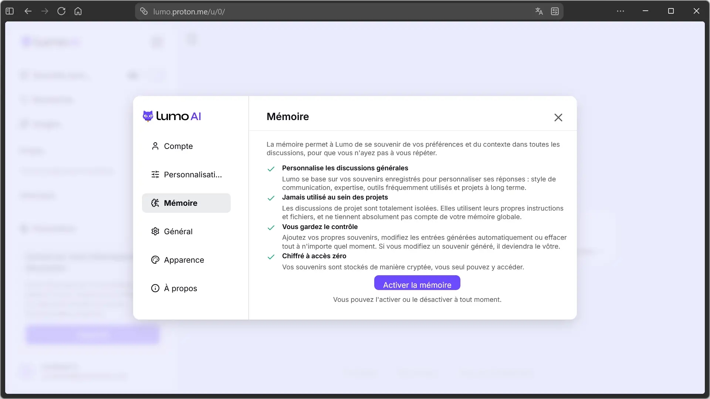Click the 'Jamais utilisé au sein des projets' heading
710x399 pixels.
pos(335,197)
